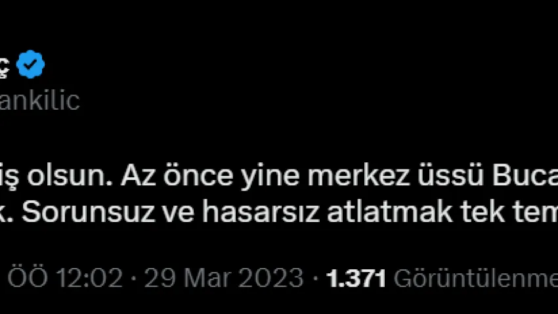This screenshot has height=314, width=558.
Task: Click the dot separator after 12:02
Action: click(x=134, y=279)
